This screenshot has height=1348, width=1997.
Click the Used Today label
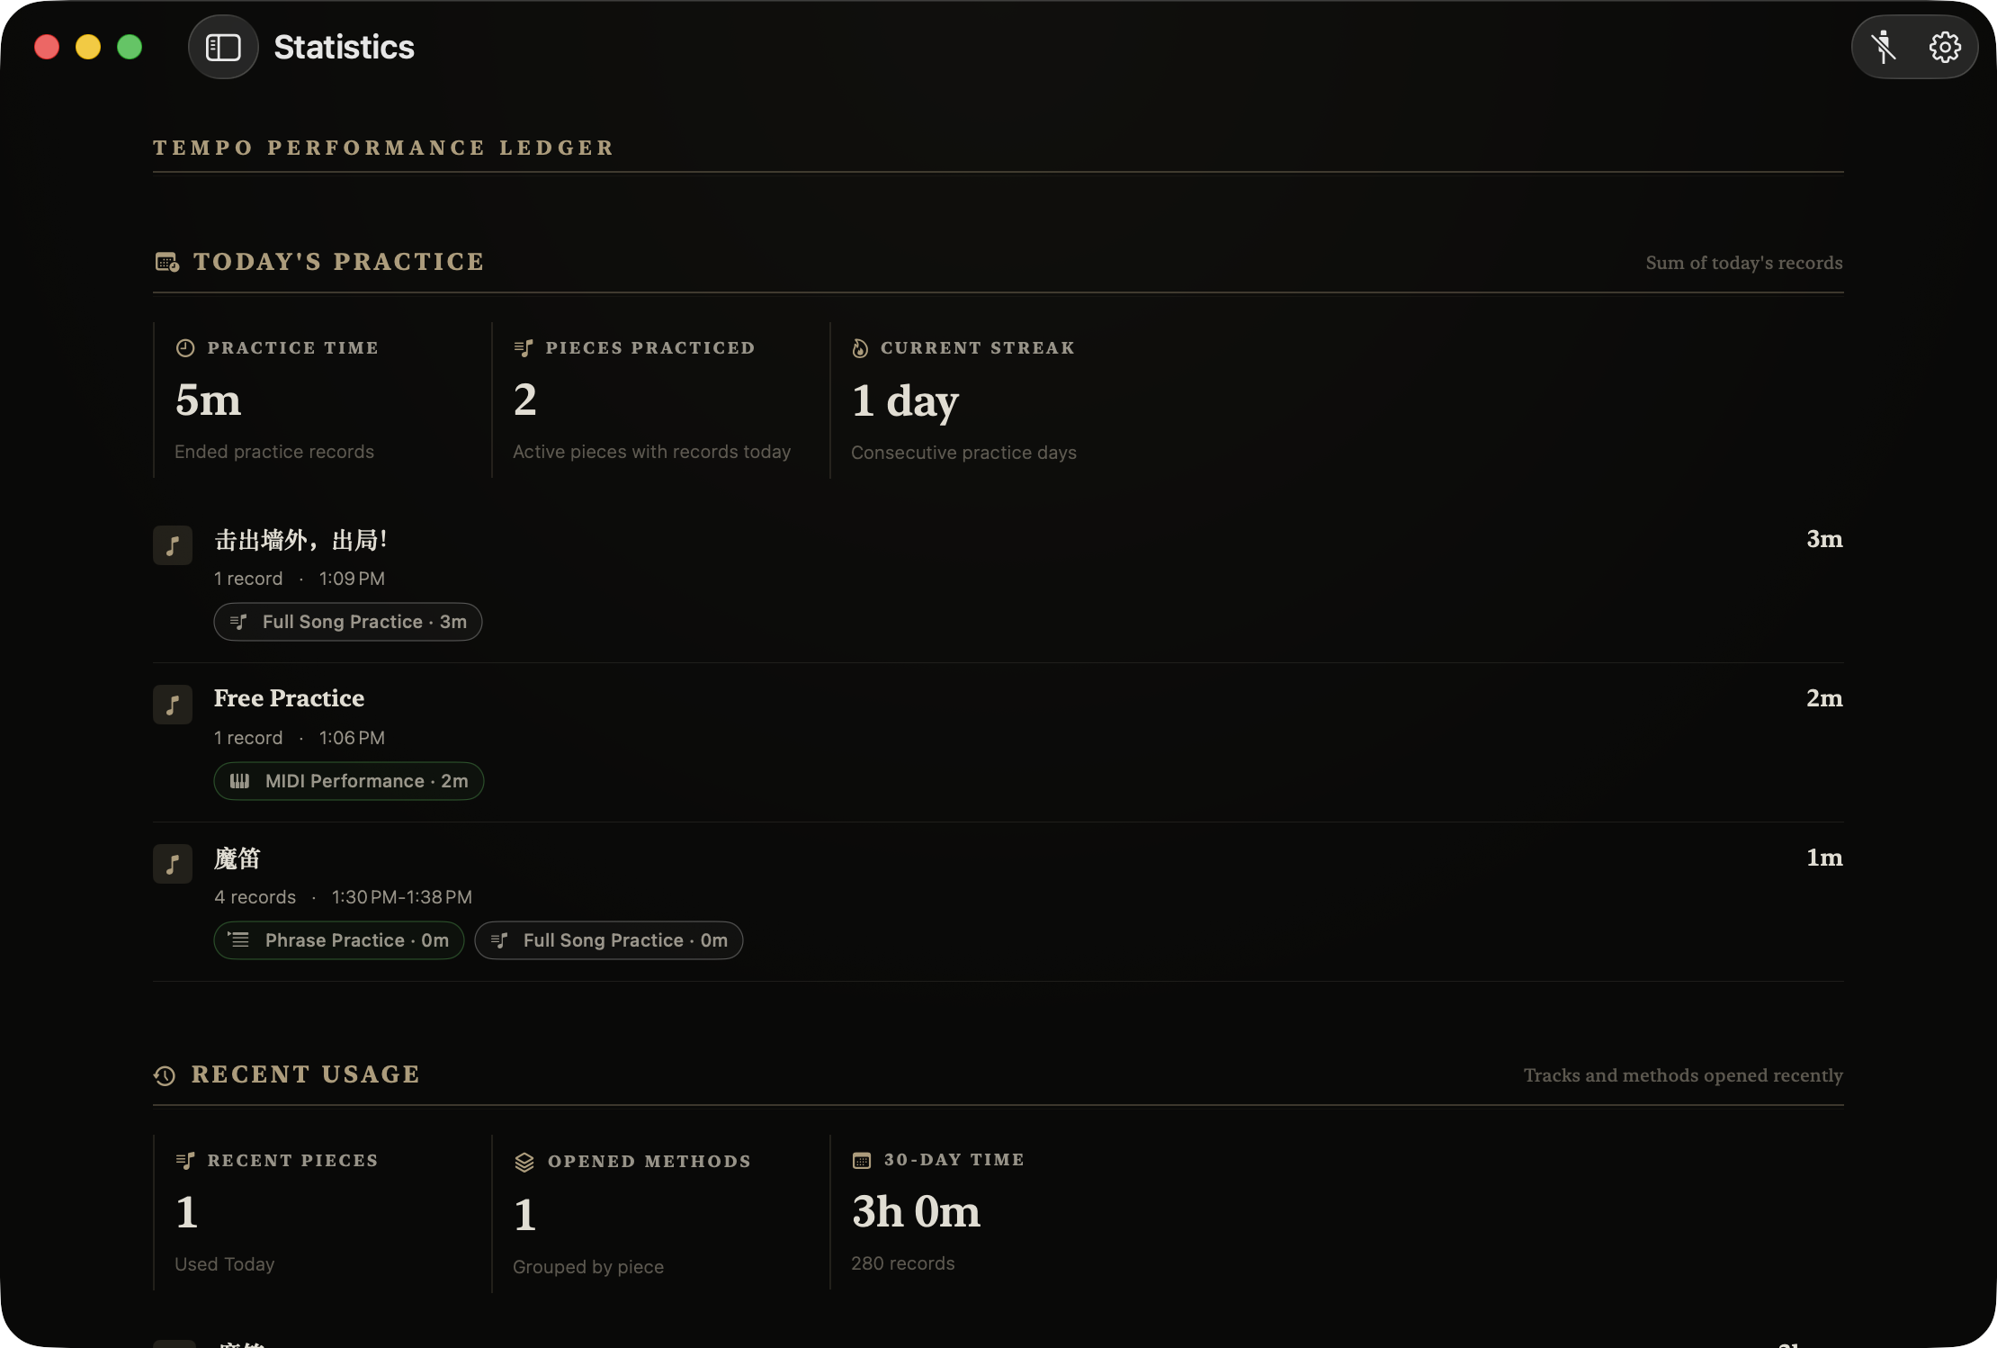225,1264
